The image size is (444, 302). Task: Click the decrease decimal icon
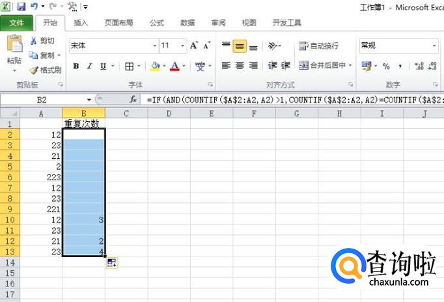click(x=432, y=66)
